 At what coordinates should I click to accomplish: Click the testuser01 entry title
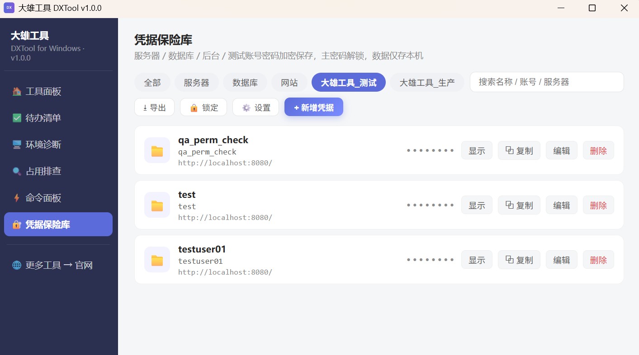[202, 249]
